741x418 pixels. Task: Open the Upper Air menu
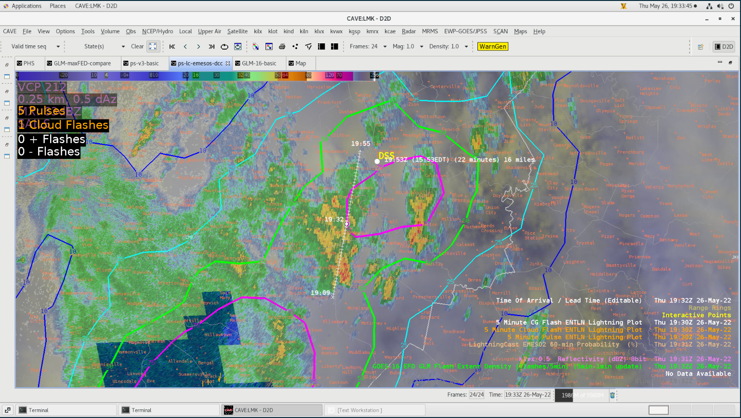[x=210, y=31]
